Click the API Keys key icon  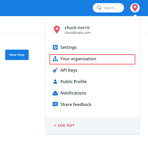pyautogui.click(x=55, y=70)
